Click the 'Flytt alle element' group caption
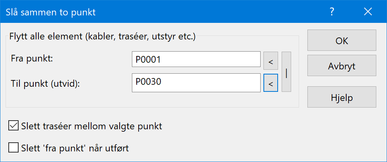Viewport: 387px width, 162px height. click(x=103, y=37)
